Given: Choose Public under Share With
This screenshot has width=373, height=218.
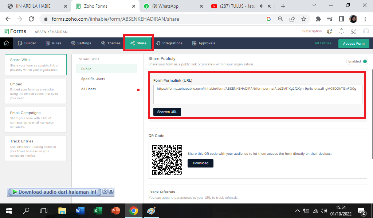Looking at the screenshot, I should coord(107,69).
